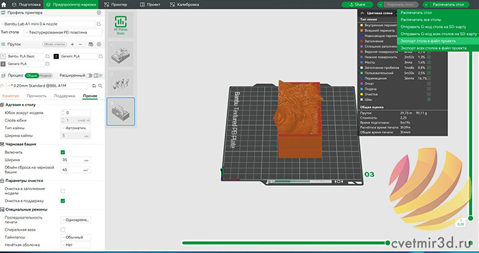This screenshot has width=479, height=253.
Task: Click filament 3 gray color swatch
Action: click(x=3, y=64)
